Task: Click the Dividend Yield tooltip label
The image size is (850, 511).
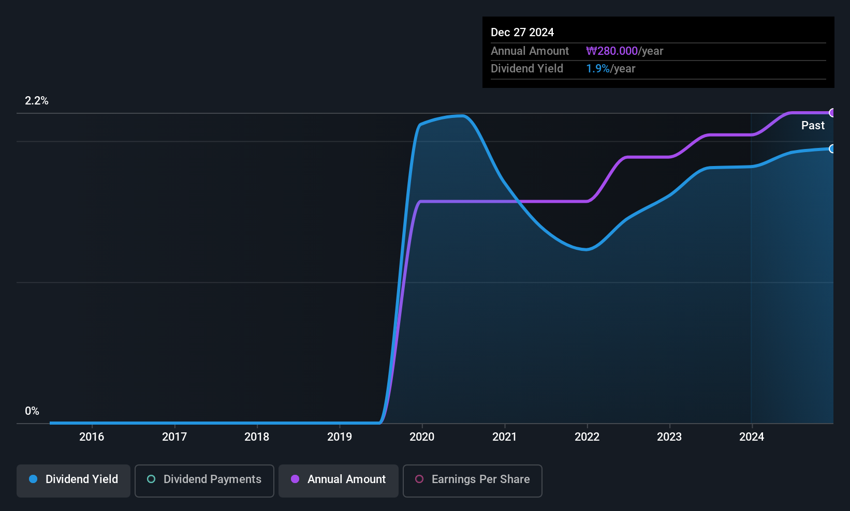Action: (x=527, y=68)
